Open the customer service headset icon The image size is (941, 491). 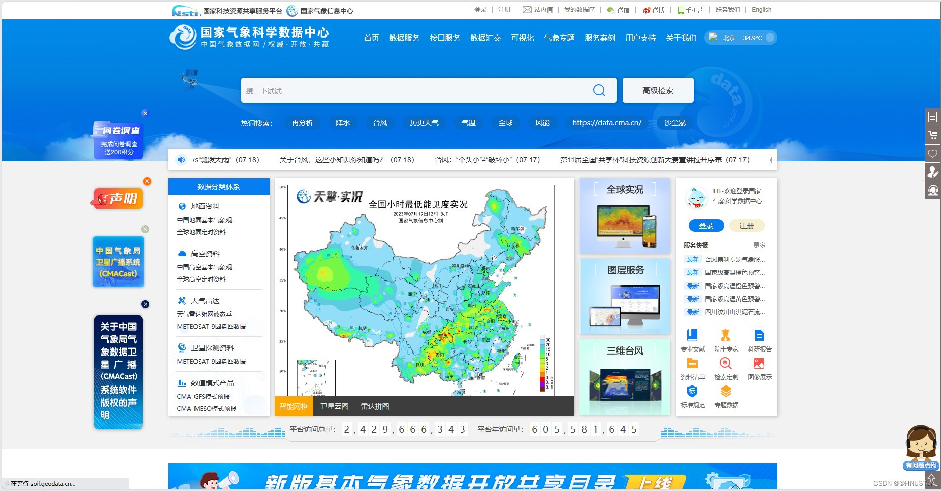click(933, 190)
